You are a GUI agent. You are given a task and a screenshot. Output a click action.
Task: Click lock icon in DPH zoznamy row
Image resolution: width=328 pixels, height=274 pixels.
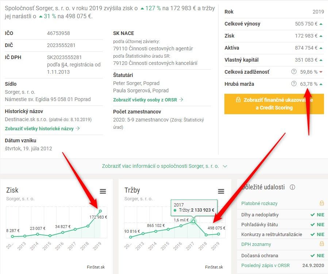click(x=321, y=244)
